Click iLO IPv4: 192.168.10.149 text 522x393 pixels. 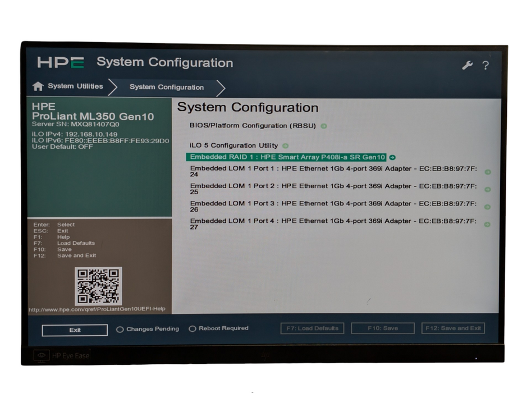[x=75, y=134]
